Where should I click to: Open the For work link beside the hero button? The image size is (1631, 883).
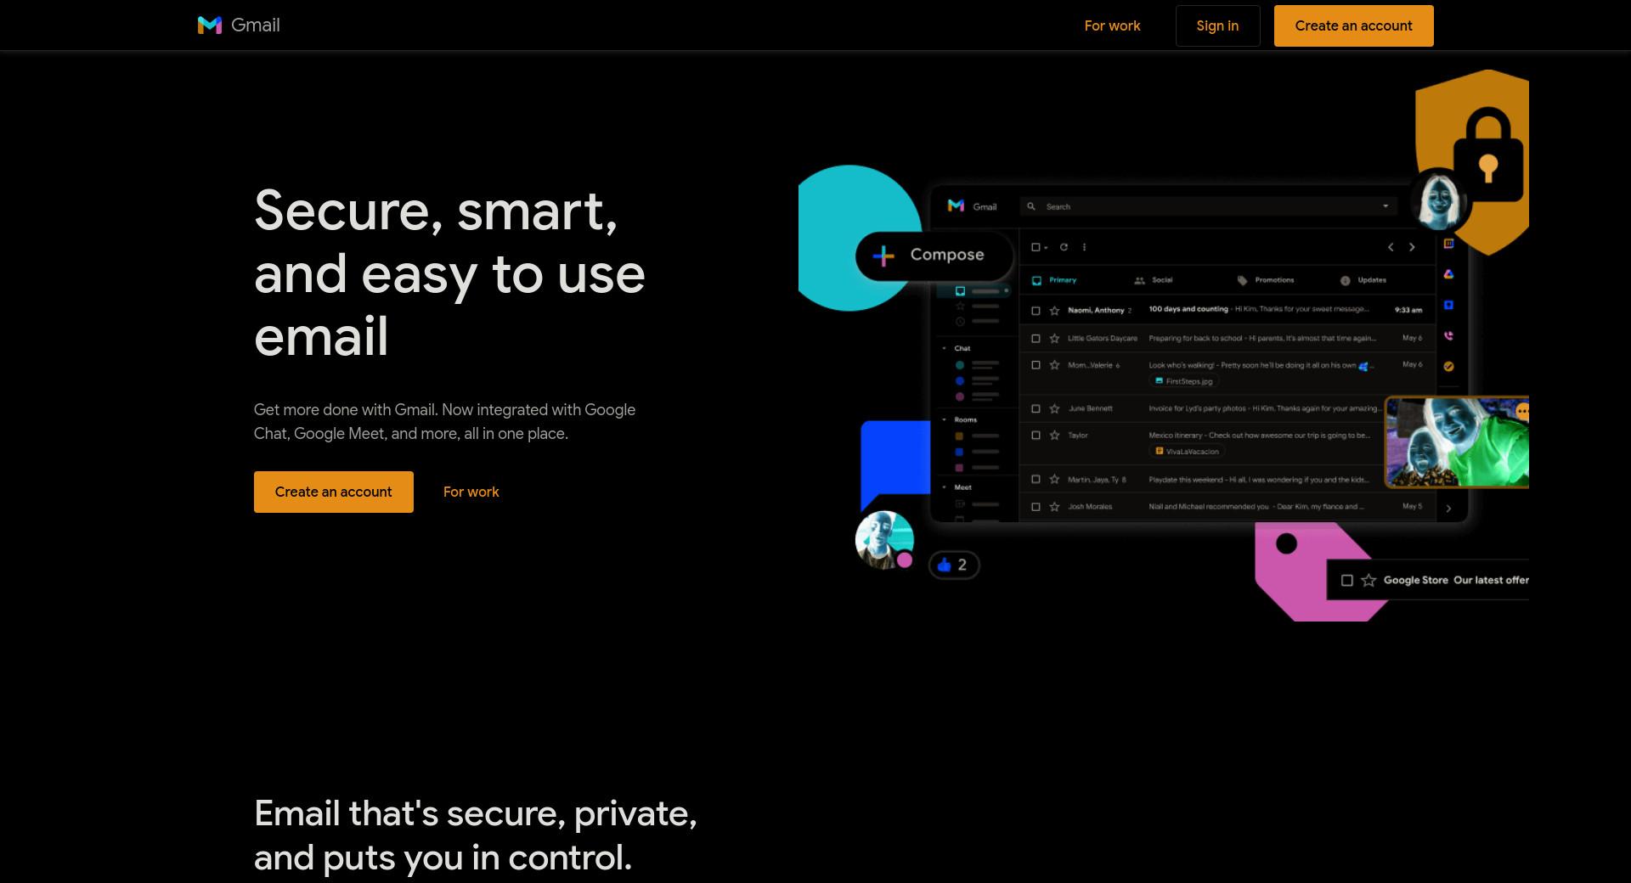471,492
